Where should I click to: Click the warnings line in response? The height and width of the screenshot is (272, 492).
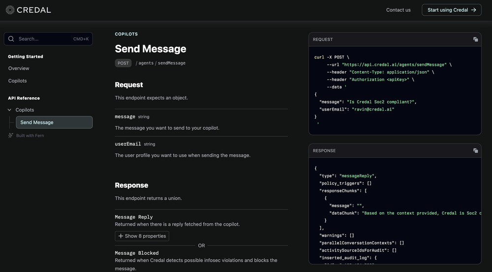tap(337, 235)
